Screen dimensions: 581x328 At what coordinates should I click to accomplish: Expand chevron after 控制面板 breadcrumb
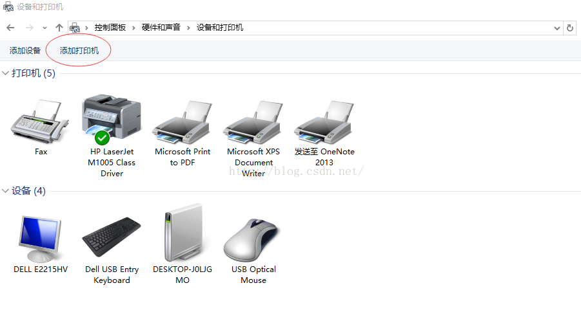[x=133, y=28]
